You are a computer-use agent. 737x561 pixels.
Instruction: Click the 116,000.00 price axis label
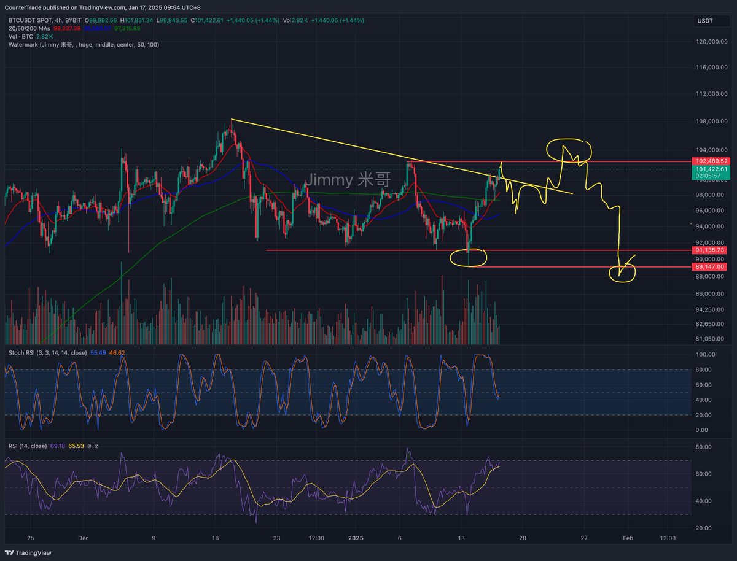[711, 67]
